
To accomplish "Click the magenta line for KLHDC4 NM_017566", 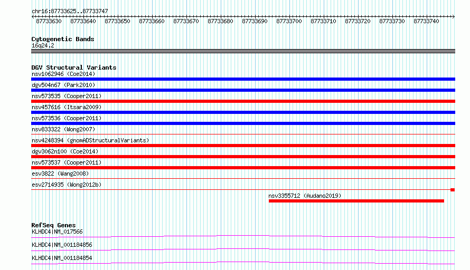I will (x=243, y=236).
